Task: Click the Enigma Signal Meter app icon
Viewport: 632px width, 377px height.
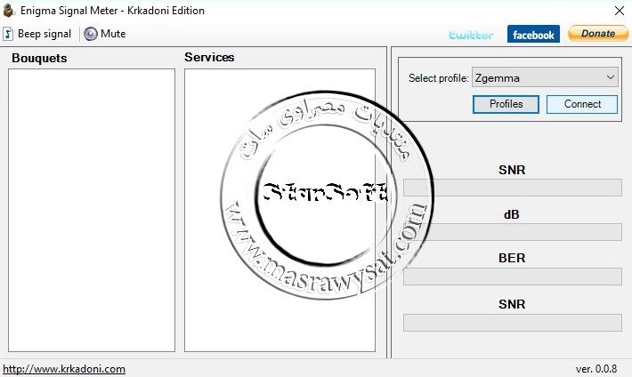Action: [x=9, y=11]
